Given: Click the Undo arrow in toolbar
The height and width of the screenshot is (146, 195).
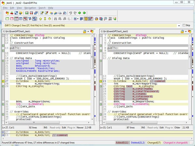Looking at the screenshot, I should click(x=71, y=13).
